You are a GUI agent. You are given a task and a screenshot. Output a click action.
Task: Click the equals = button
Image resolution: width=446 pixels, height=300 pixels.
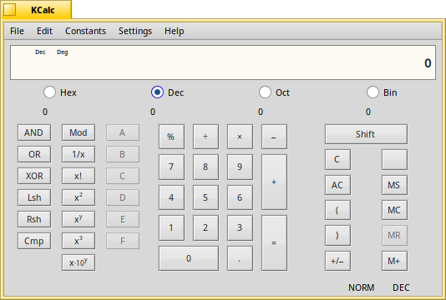click(x=274, y=243)
